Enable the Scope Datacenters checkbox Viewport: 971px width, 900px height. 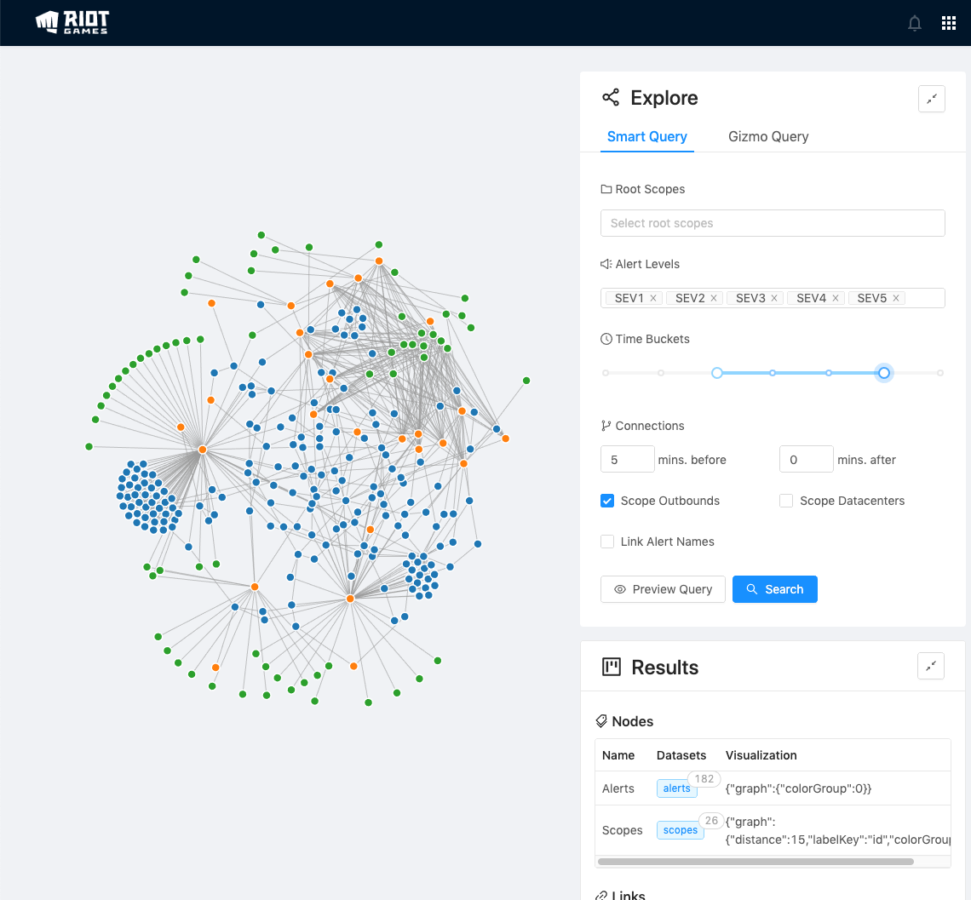coord(786,501)
